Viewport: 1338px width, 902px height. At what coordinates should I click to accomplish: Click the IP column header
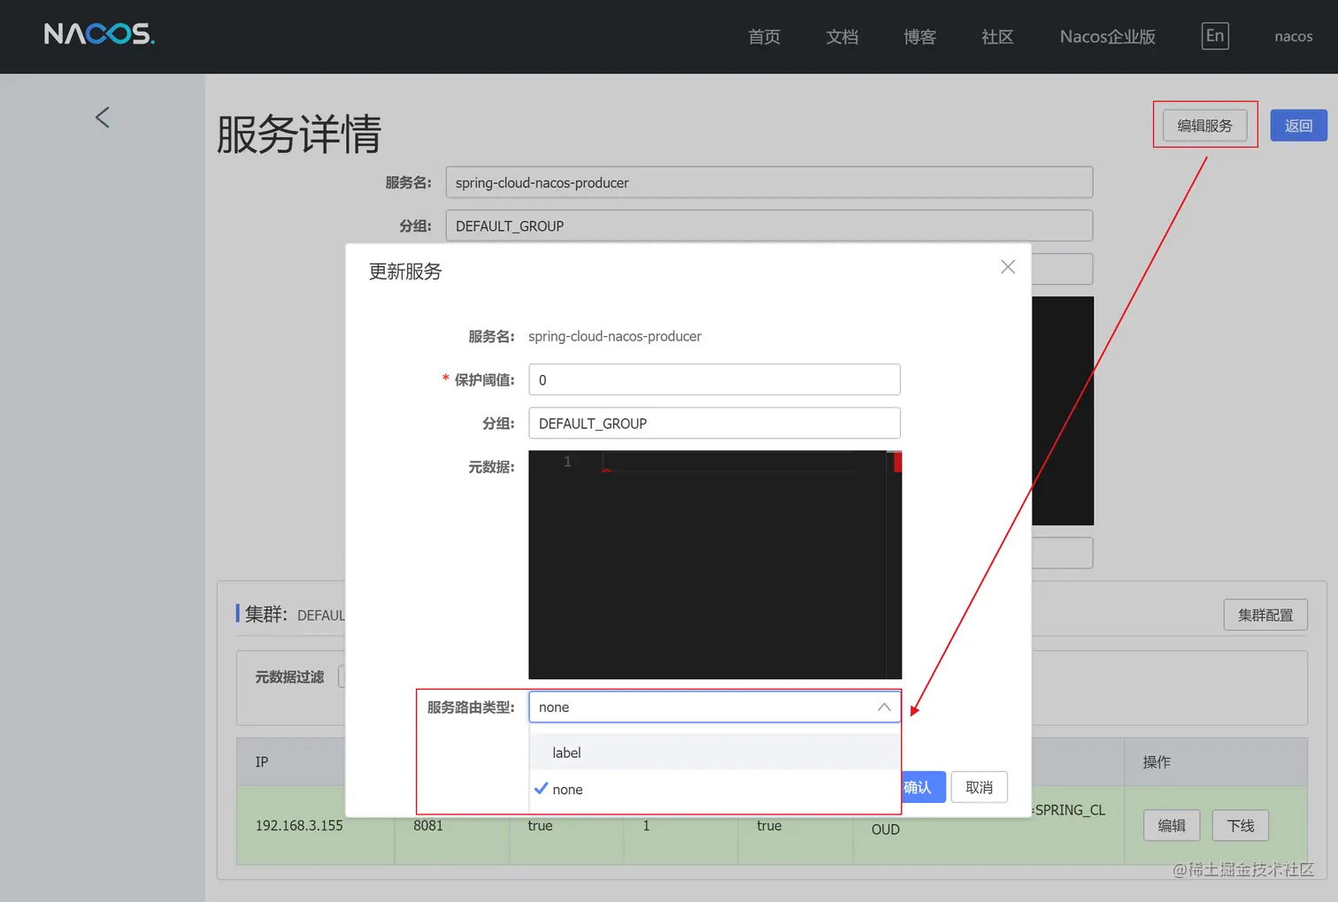(x=262, y=761)
